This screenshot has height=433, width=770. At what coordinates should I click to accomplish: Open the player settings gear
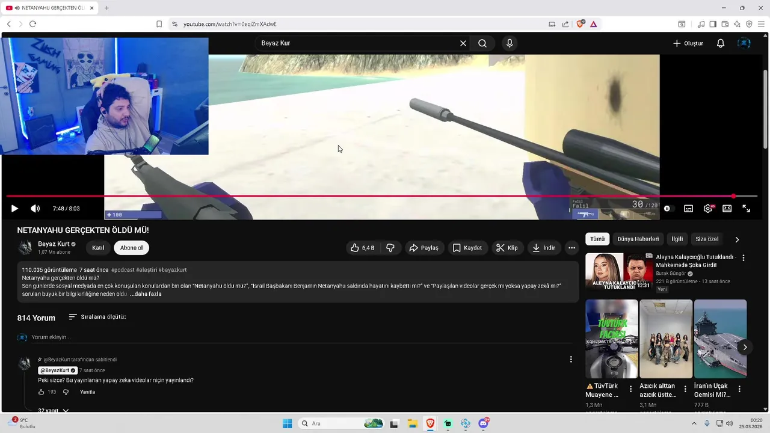click(708, 209)
